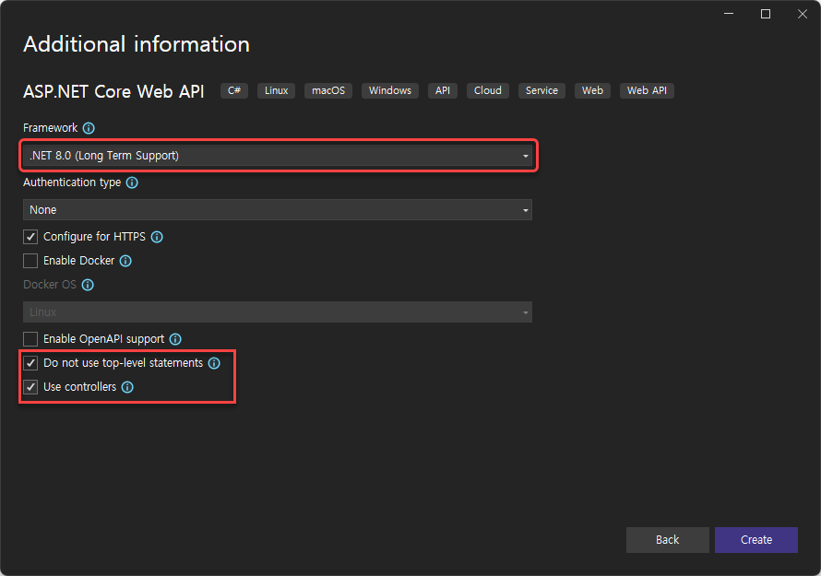The width and height of the screenshot is (821, 576).
Task: Click the Web API tag label
Action: coord(647,90)
